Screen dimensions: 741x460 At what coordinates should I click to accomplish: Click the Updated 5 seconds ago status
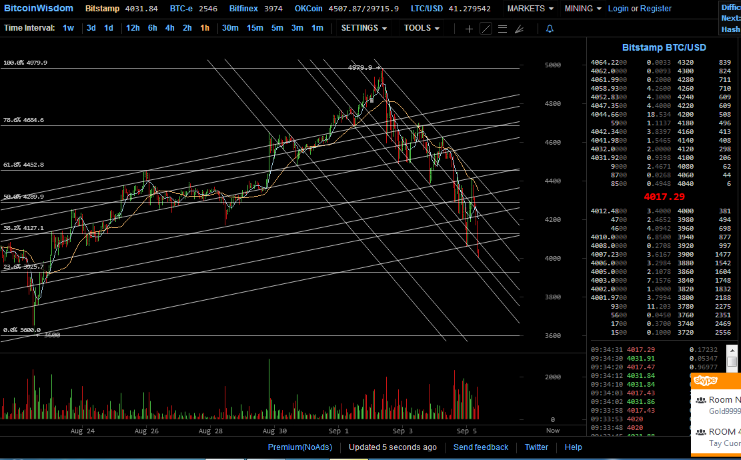[393, 447]
